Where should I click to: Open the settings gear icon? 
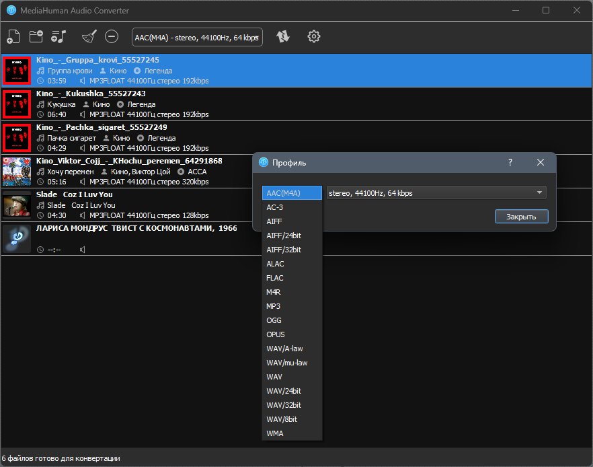pos(313,37)
